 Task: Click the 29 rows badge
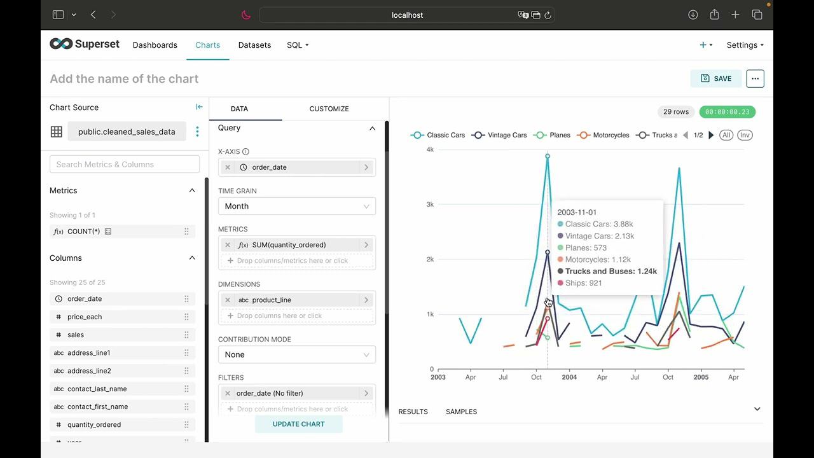pos(676,112)
